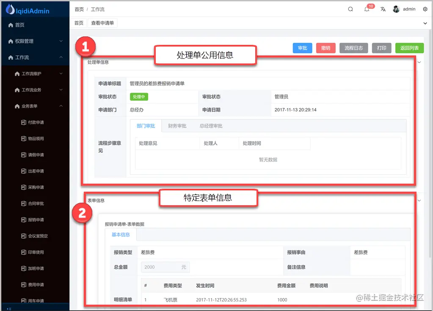Viewport: 433px width, 311px height.
Task: Click the document icon beside 会议室预定
Action: coord(24,236)
